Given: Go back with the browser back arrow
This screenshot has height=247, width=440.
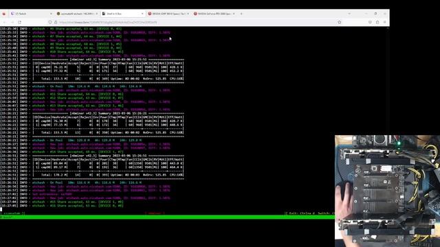Looking at the screenshot, I should pos(5,22).
